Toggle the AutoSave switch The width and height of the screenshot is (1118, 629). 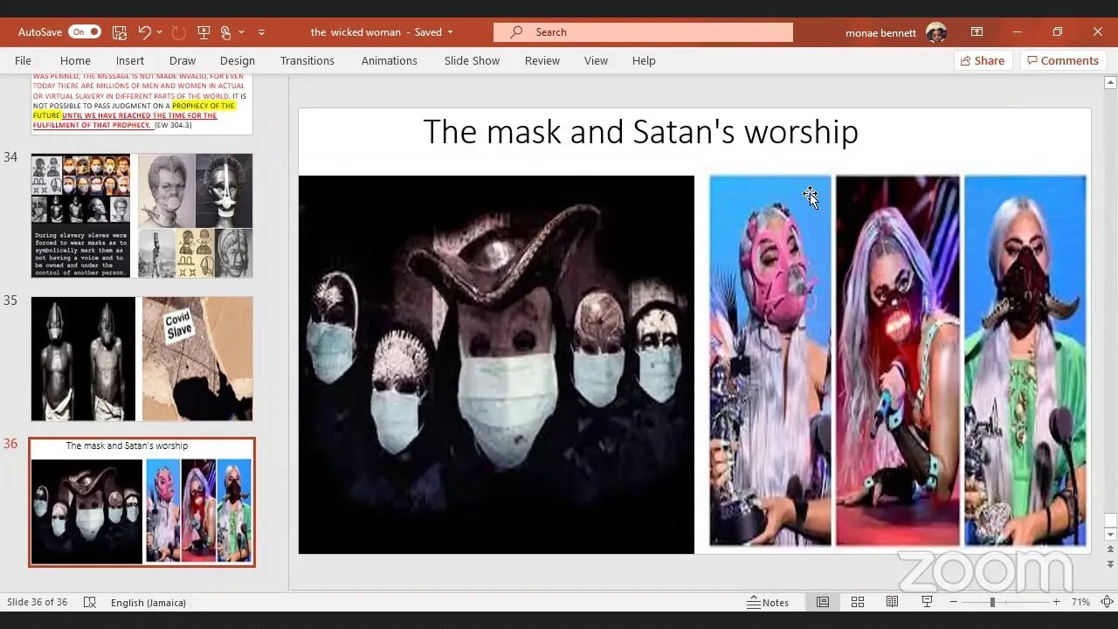coord(85,32)
